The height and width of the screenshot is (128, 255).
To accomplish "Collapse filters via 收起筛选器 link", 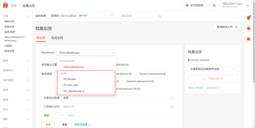I will click(x=82, y=124).
